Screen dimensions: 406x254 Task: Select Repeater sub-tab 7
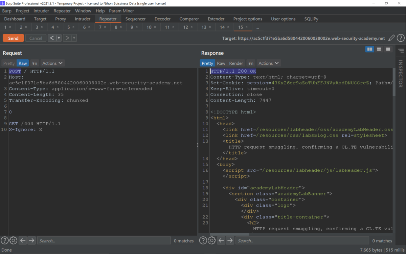pyautogui.click(x=103, y=27)
